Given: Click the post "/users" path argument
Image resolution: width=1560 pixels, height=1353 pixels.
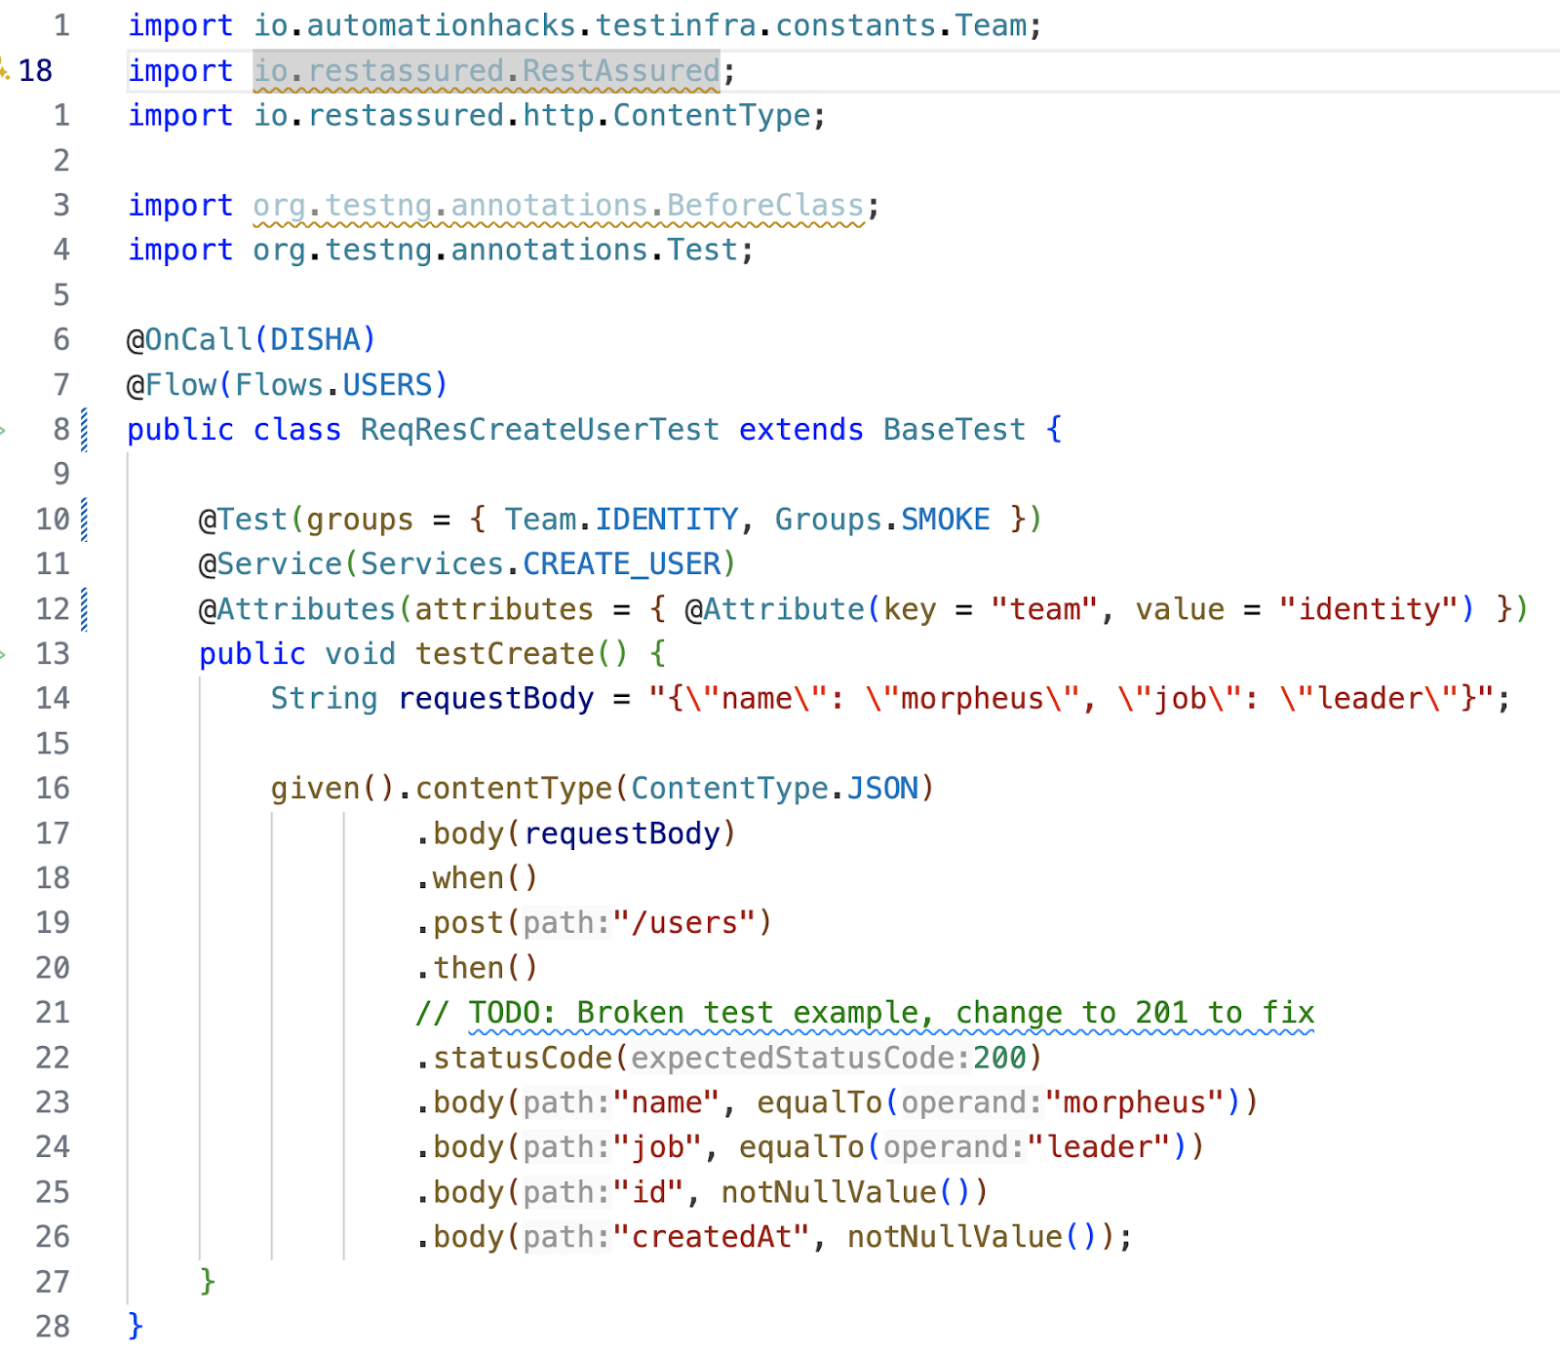Looking at the screenshot, I should 688,921.
